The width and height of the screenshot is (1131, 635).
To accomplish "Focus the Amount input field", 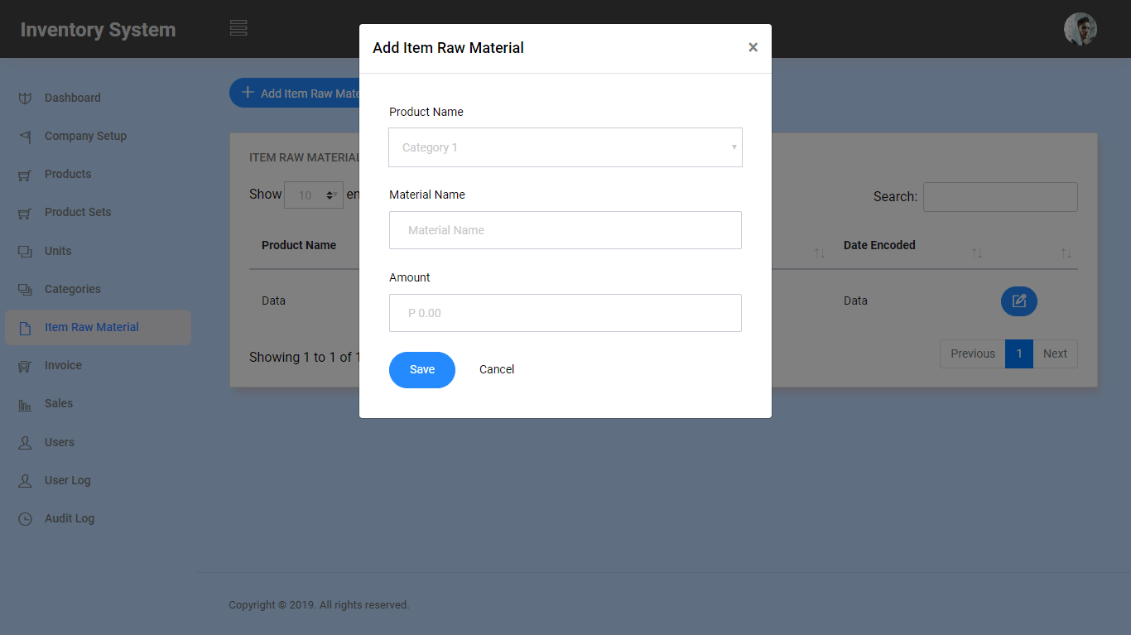I will pos(565,313).
